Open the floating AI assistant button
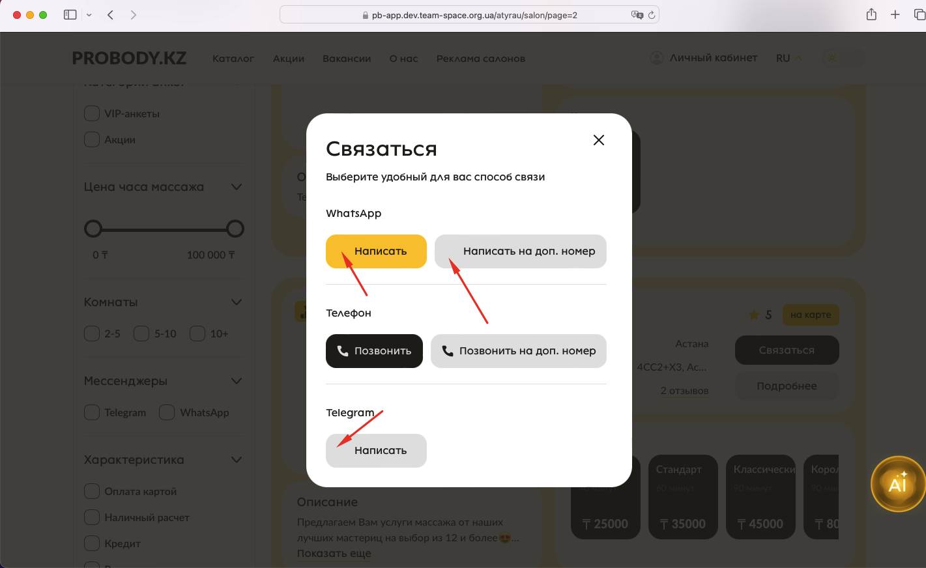This screenshot has height=568, width=926. coord(899,483)
